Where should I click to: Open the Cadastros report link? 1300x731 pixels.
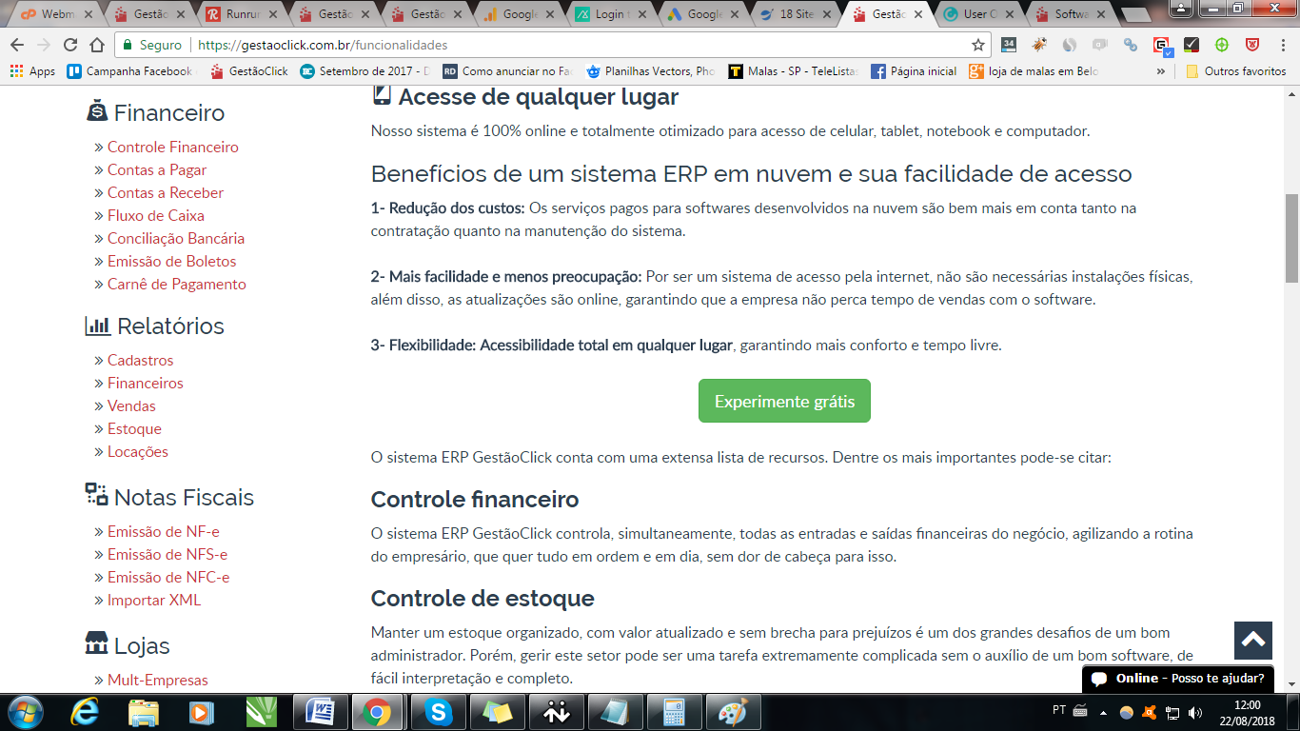(x=141, y=360)
